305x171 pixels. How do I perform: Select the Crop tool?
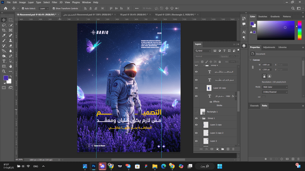pos(4,30)
